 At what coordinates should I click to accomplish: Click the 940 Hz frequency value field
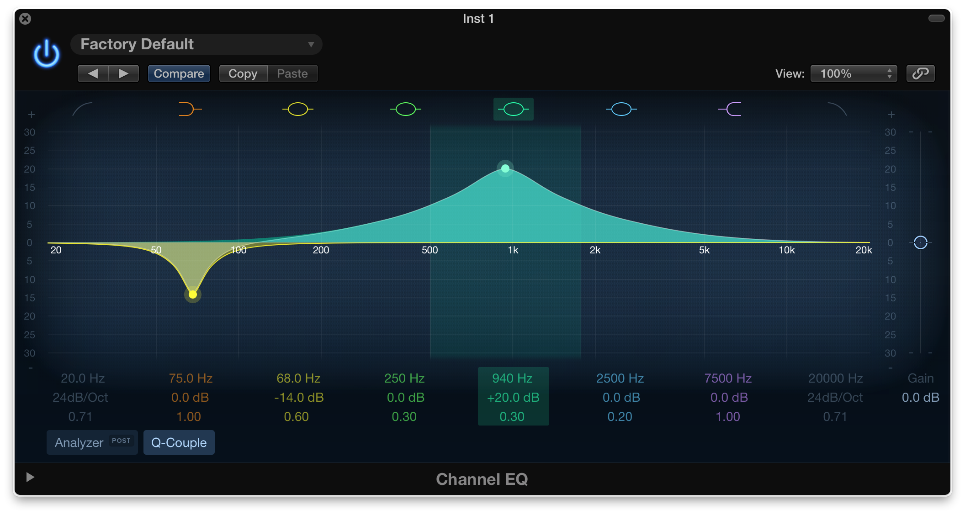pos(512,378)
